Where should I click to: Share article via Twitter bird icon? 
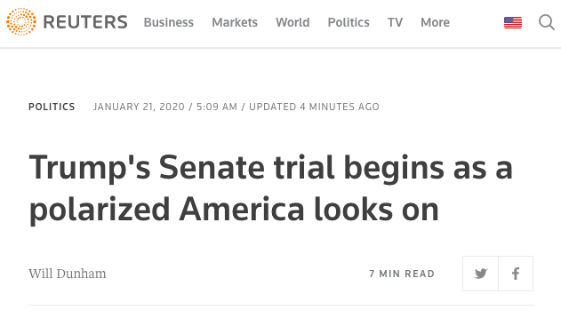pyautogui.click(x=480, y=274)
